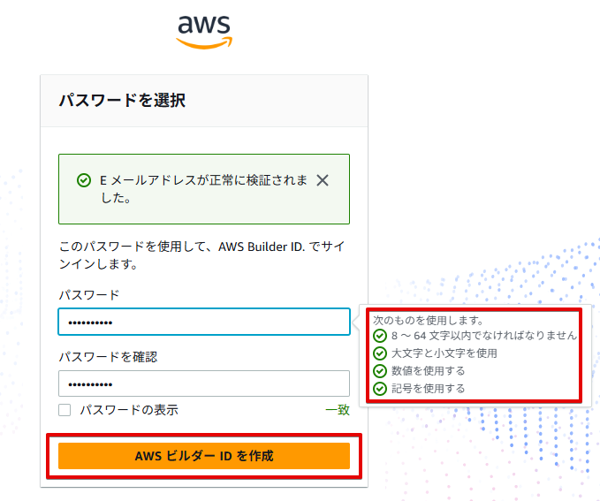Click the 次のものを使用します tooltip heading

pyautogui.click(x=428, y=319)
